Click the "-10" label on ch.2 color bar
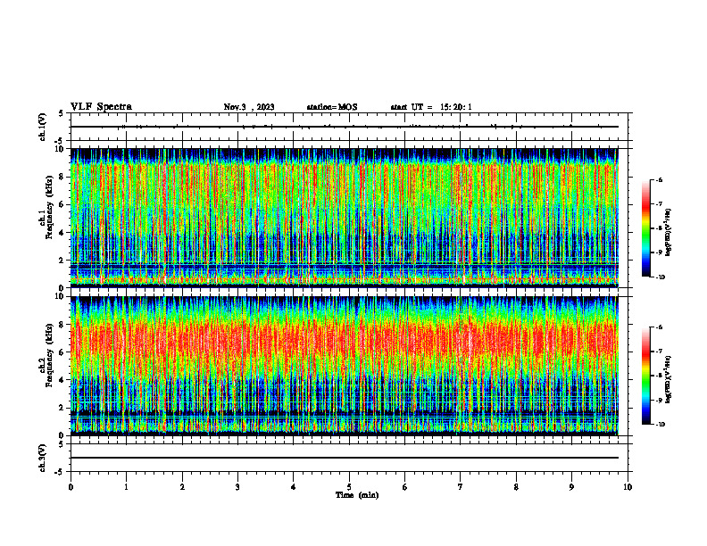Viewport: 707px width, 546px height. click(661, 425)
